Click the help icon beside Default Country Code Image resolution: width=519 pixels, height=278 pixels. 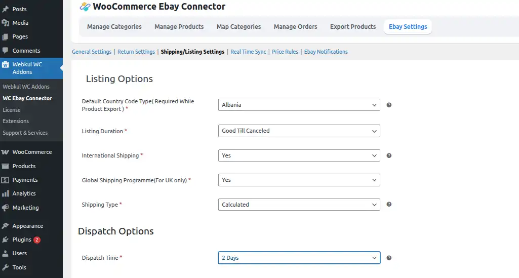389,105
